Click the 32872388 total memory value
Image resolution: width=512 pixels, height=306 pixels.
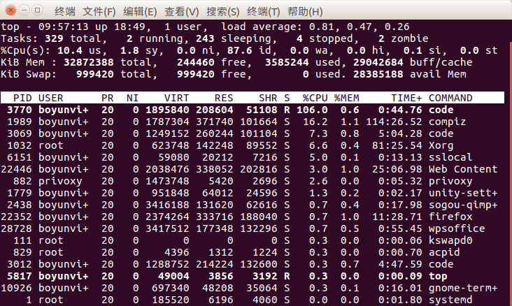89,62
